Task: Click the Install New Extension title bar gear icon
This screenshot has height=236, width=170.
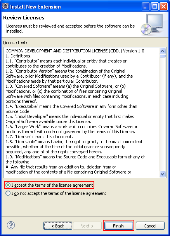Action: [5, 6]
